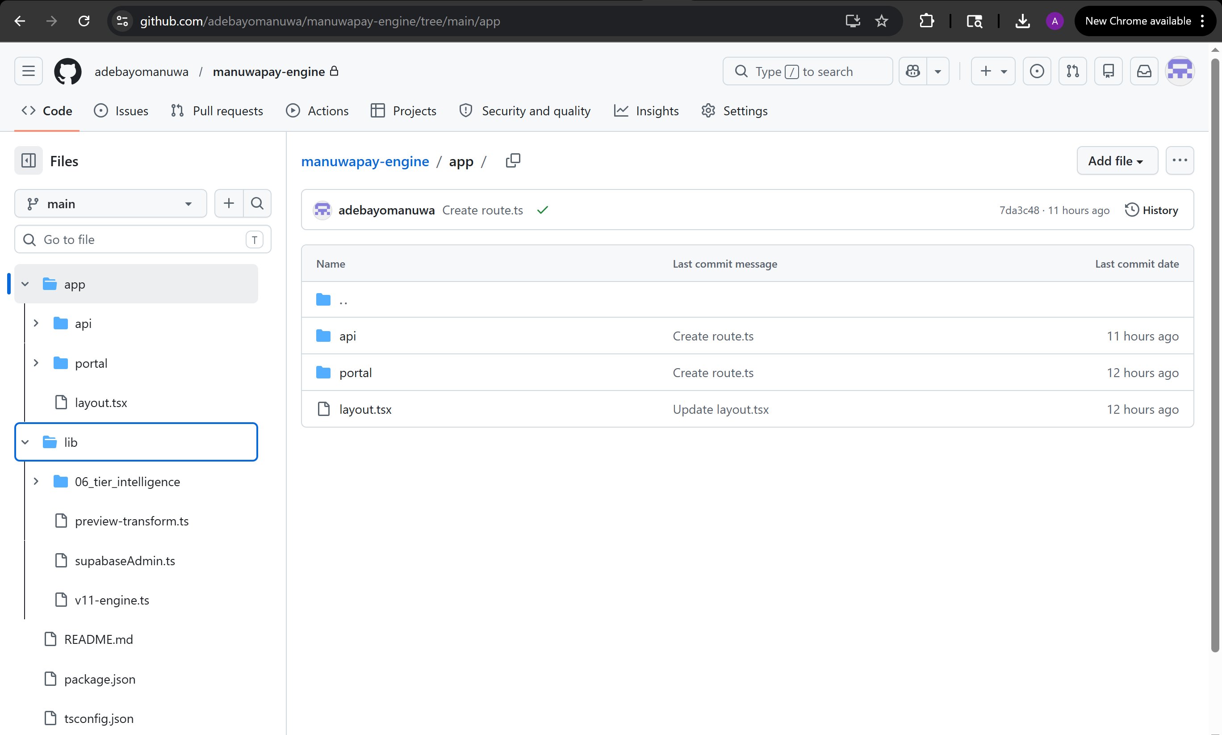Click the add file plus icon near branch selector
This screenshot has width=1222, height=735.
click(229, 203)
